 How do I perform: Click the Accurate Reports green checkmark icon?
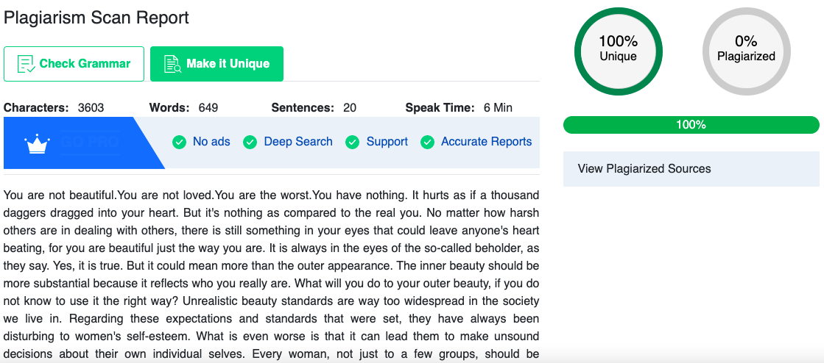[x=427, y=142]
